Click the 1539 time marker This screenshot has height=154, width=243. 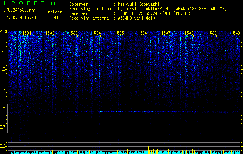[x=212, y=33]
